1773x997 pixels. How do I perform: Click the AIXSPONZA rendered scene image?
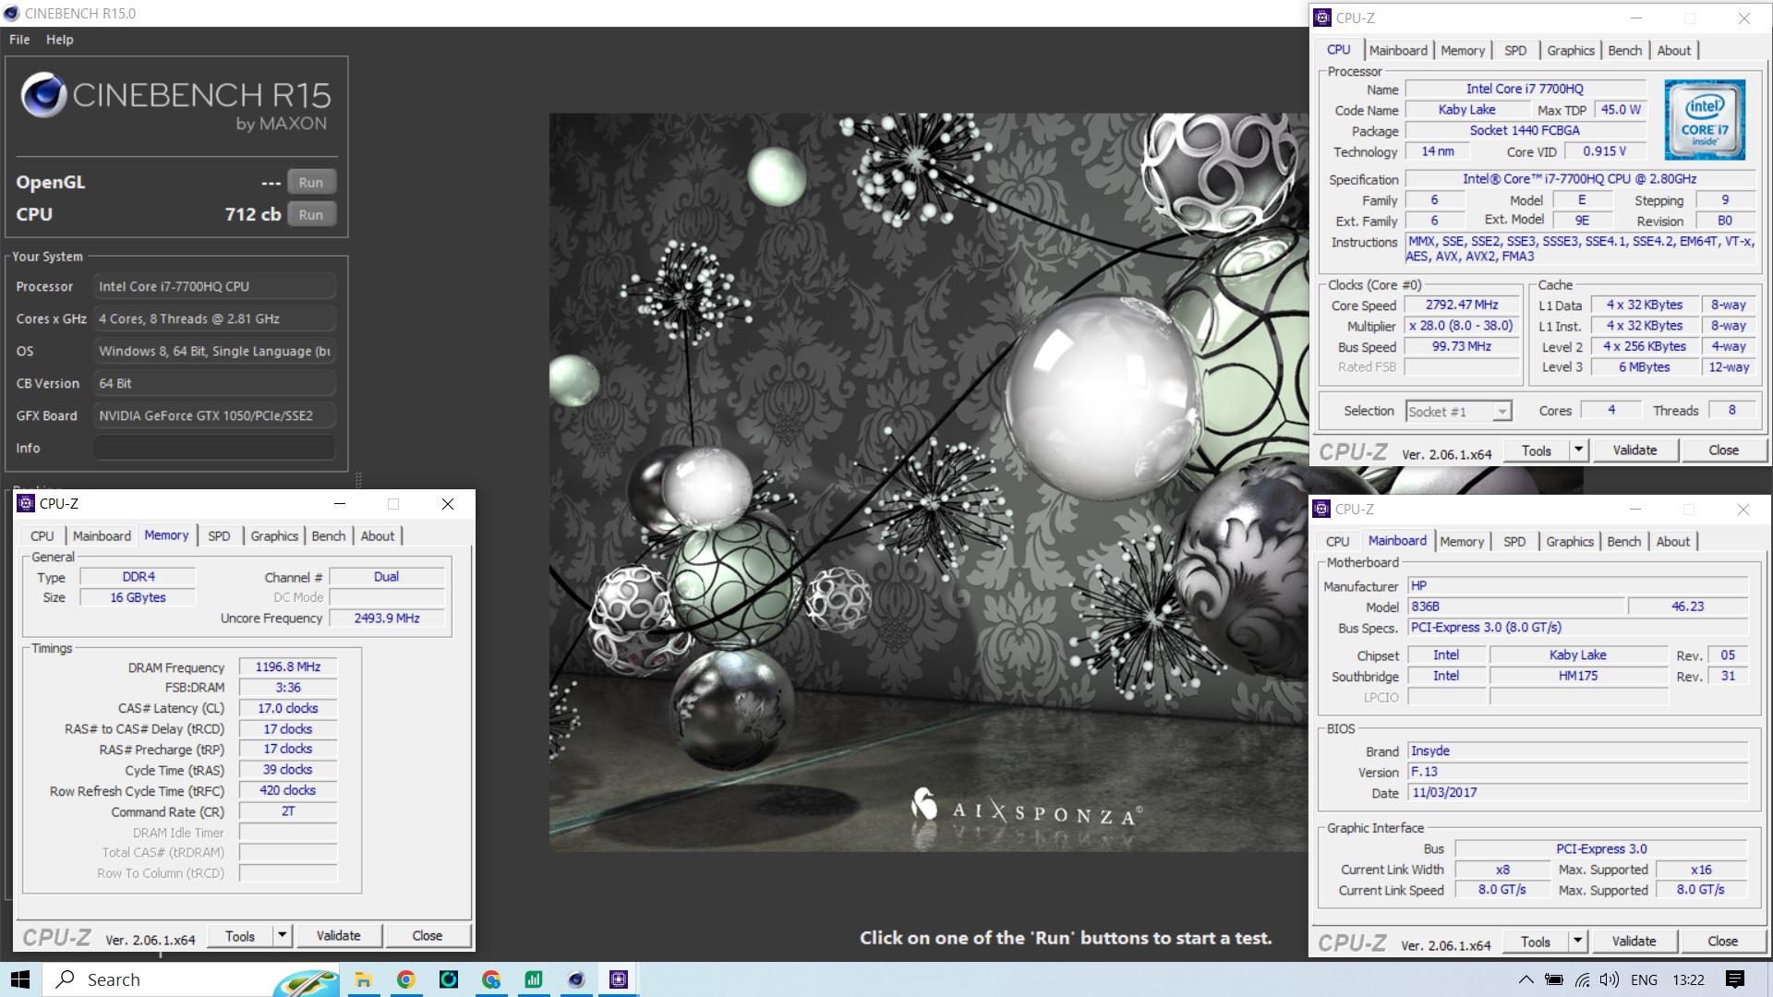928,482
